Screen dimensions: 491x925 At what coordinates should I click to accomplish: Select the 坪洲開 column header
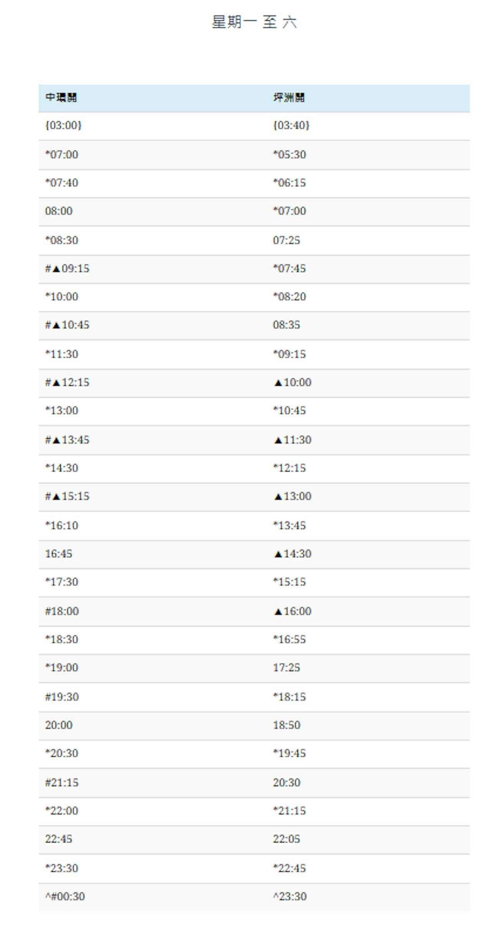click(289, 97)
